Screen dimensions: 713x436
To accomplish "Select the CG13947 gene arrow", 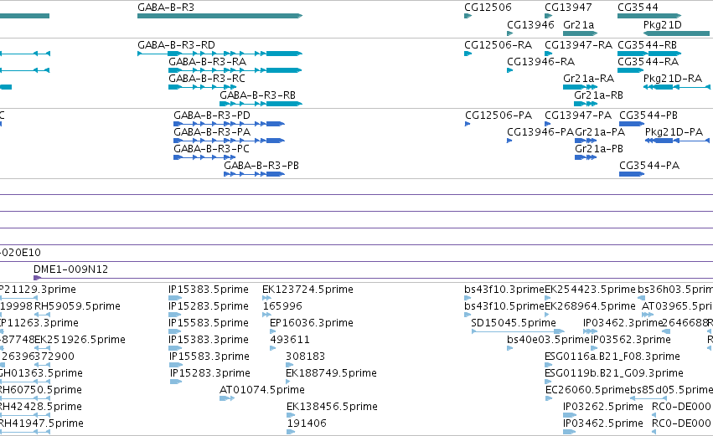I will (x=549, y=16).
